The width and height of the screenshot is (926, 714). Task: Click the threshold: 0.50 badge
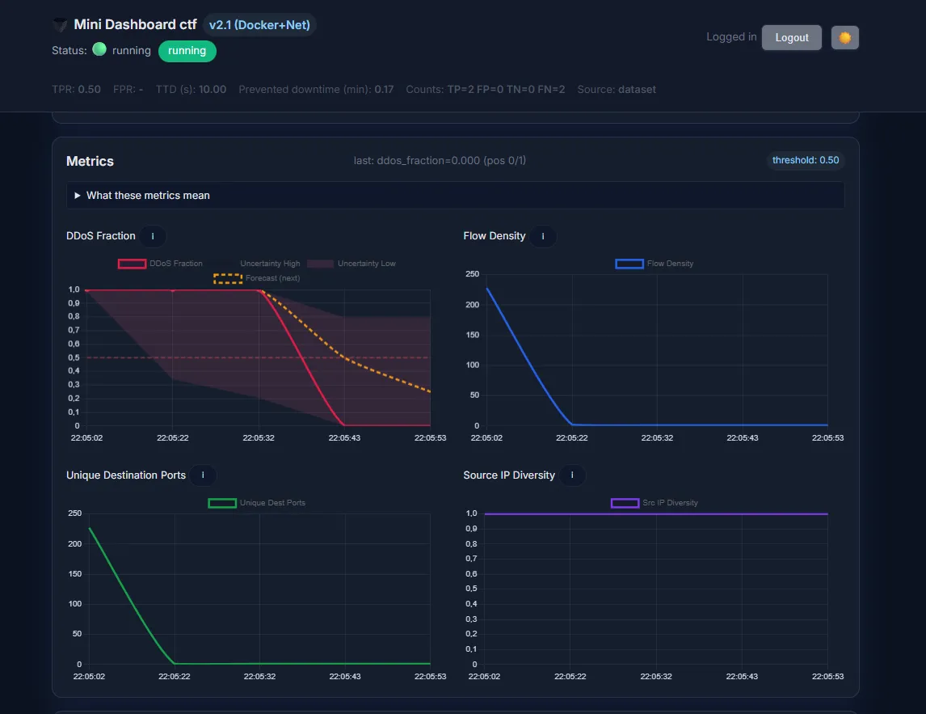coord(805,160)
